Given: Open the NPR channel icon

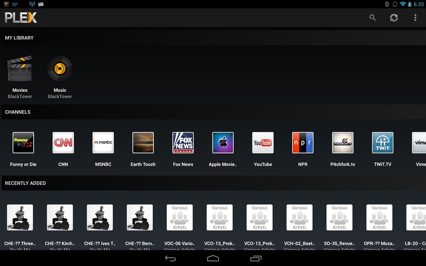Looking at the screenshot, I should point(303,143).
